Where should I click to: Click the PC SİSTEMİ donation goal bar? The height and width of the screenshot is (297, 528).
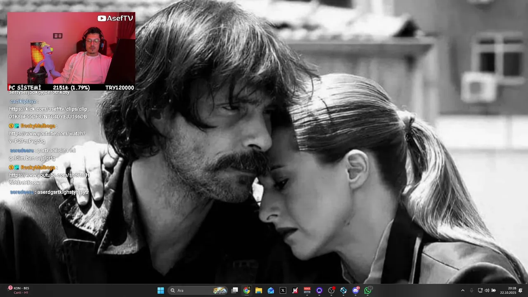pyautogui.click(x=71, y=87)
